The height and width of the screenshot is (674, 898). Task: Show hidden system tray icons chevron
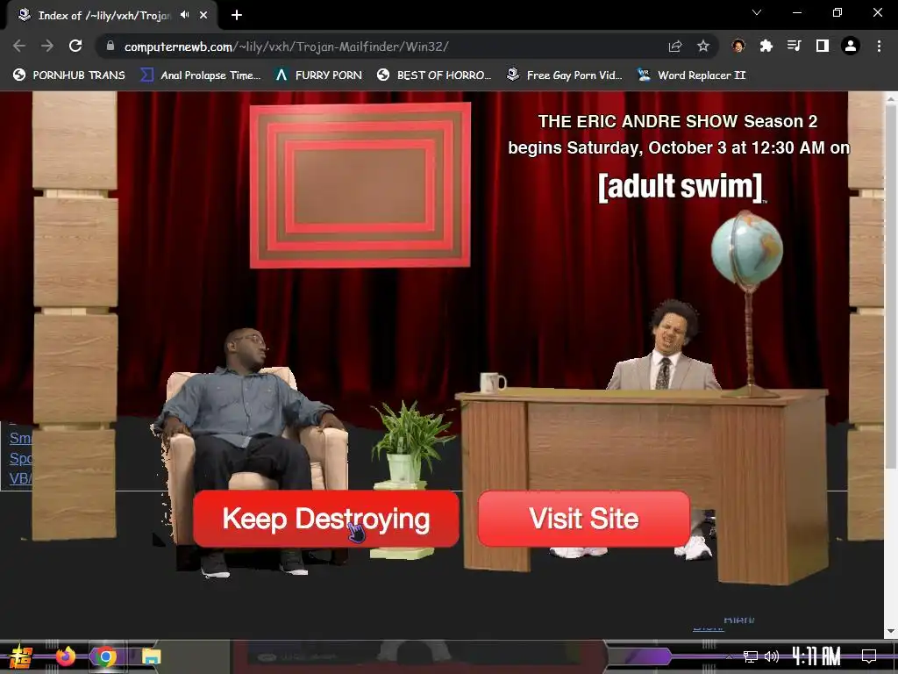[729, 656]
